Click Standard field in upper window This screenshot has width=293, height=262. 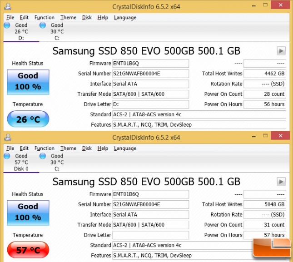coord(199,114)
